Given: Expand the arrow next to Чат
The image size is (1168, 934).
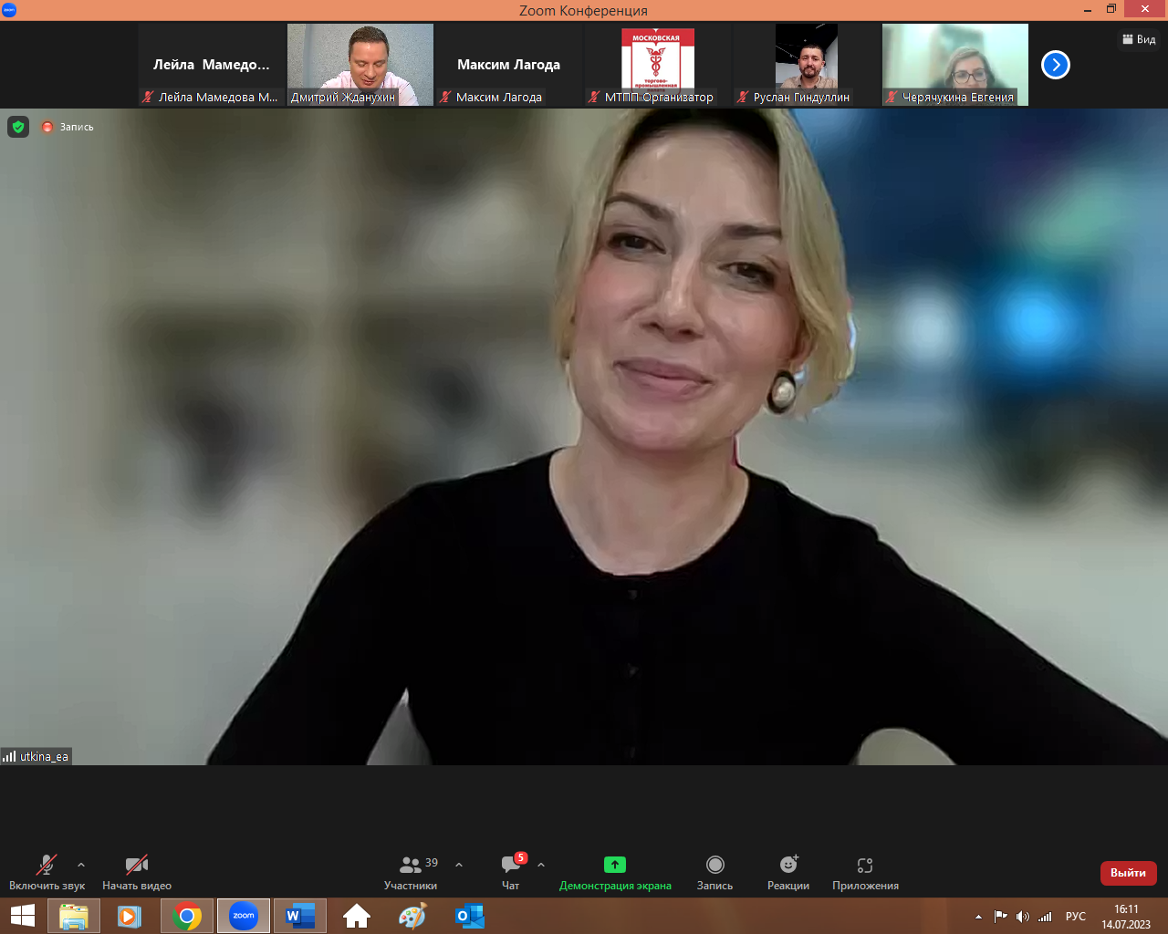Looking at the screenshot, I should 541,865.
